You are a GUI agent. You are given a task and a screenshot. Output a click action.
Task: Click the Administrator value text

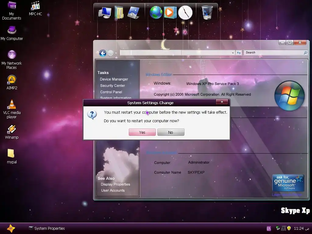(x=199, y=162)
